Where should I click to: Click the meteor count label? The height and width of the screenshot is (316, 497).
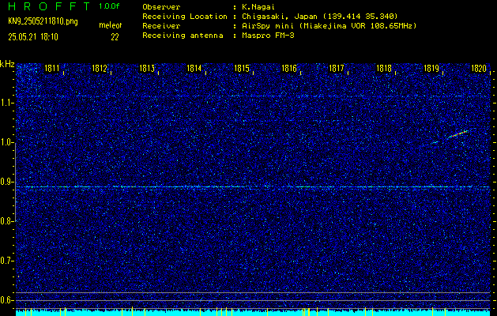pyautogui.click(x=112, y=25)
